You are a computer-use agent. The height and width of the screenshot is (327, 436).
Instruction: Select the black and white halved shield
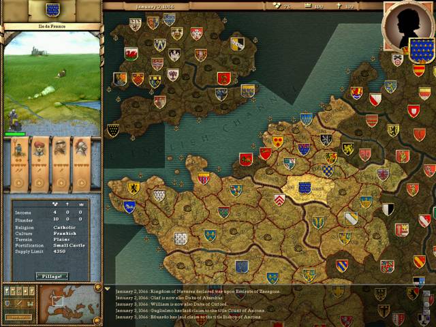pos(388,209)
